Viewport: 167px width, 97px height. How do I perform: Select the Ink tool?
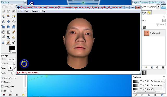pyautogui.click(x=8, y=37)
